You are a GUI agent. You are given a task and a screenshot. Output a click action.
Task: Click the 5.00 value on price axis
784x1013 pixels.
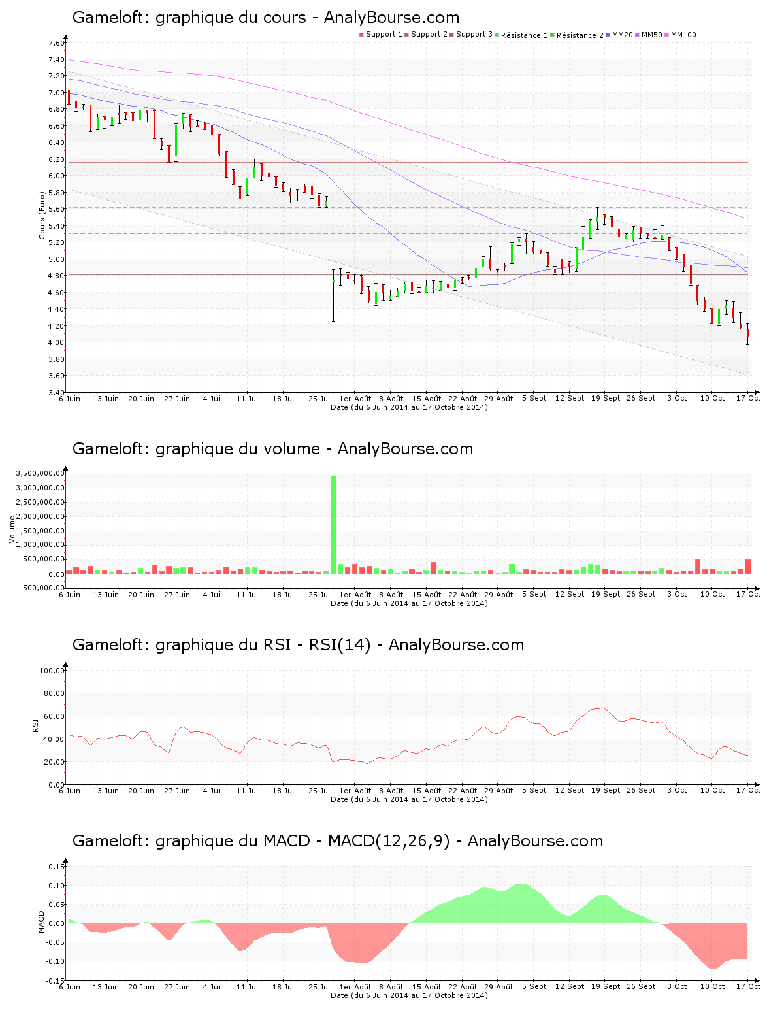tap(56, 259)
